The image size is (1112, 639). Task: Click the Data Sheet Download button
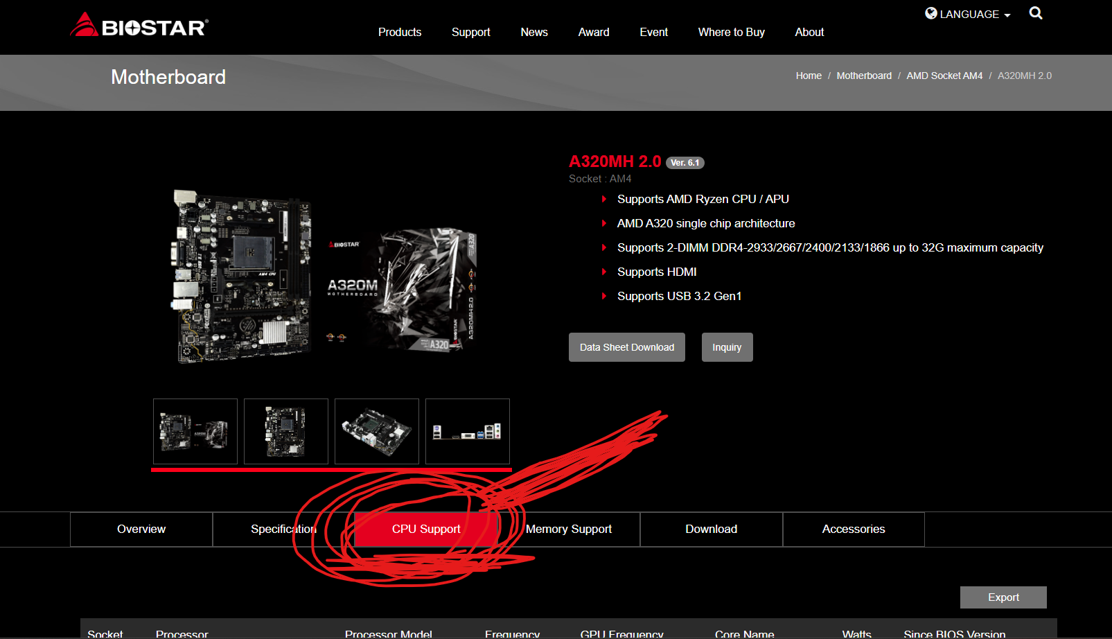(x=627, y=347)
